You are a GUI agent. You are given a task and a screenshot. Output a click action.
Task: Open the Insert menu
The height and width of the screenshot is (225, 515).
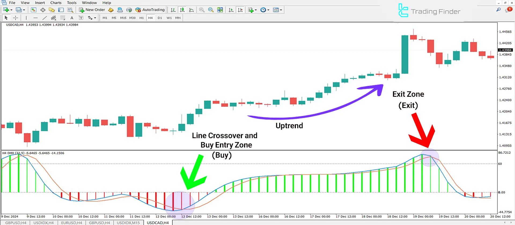pos(40,3)
